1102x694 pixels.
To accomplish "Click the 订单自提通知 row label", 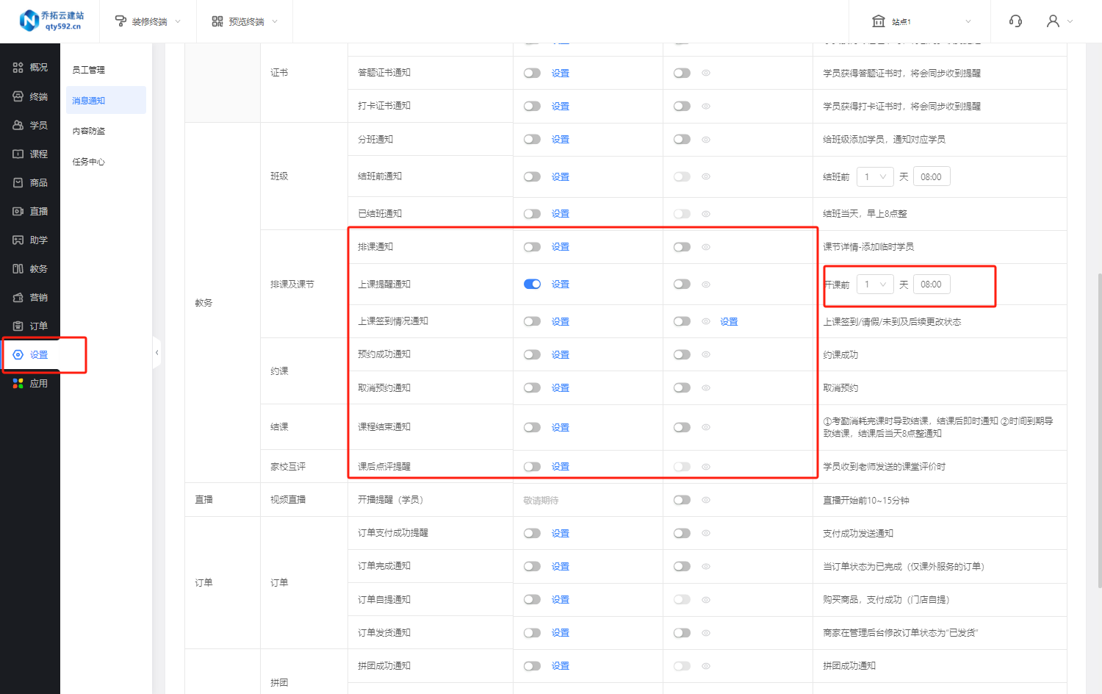I will [384, 599].
